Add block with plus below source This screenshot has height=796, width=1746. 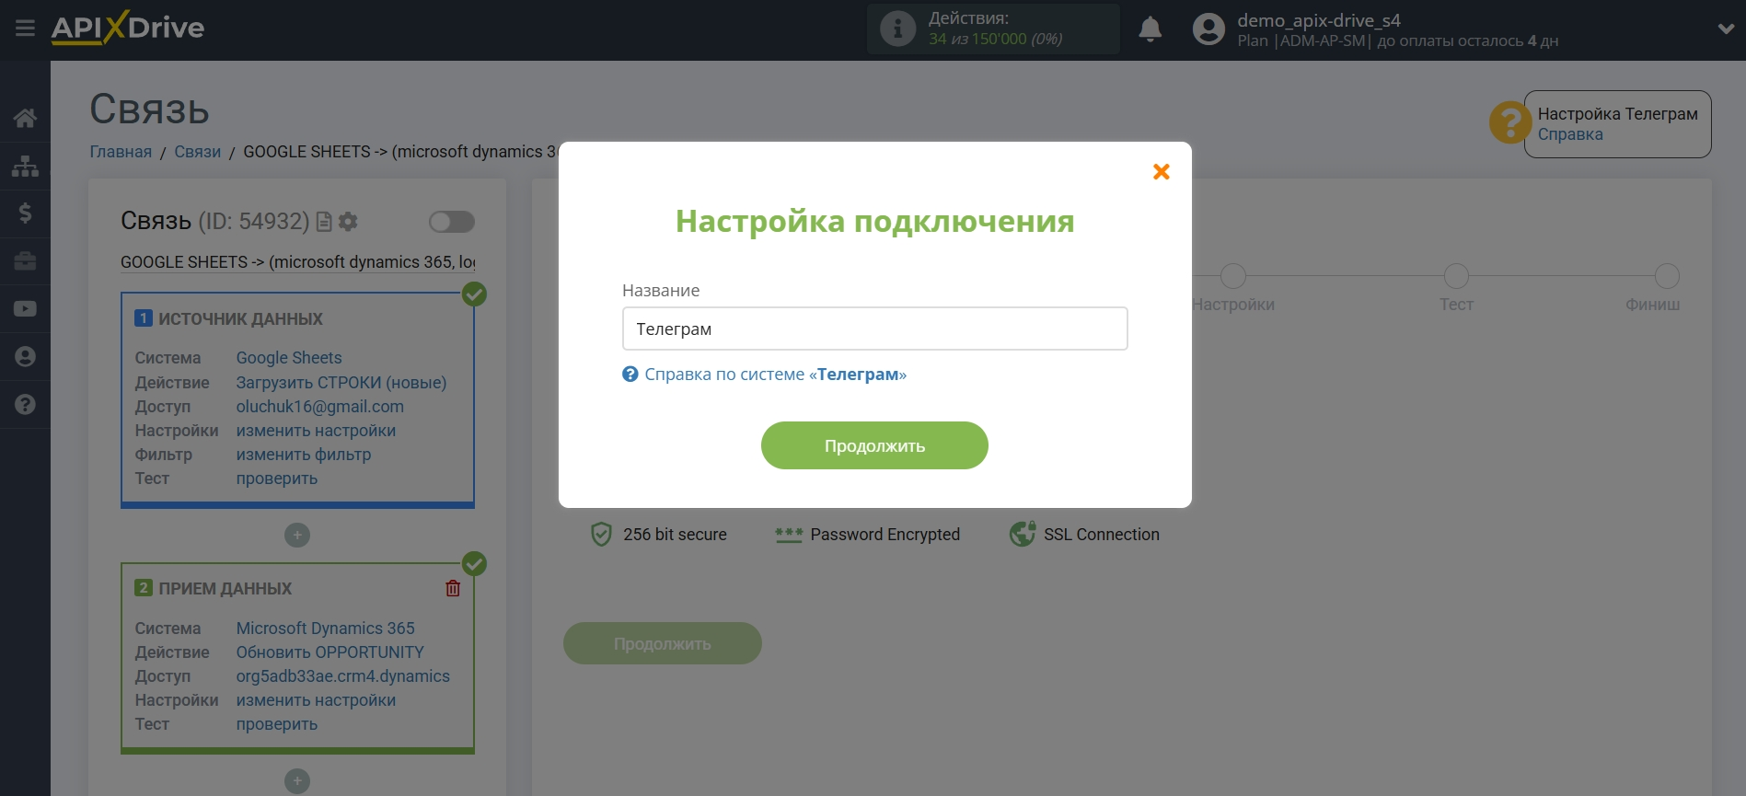[297, 535]
